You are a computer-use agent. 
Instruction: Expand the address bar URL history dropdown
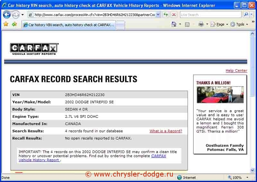[158, 15]
